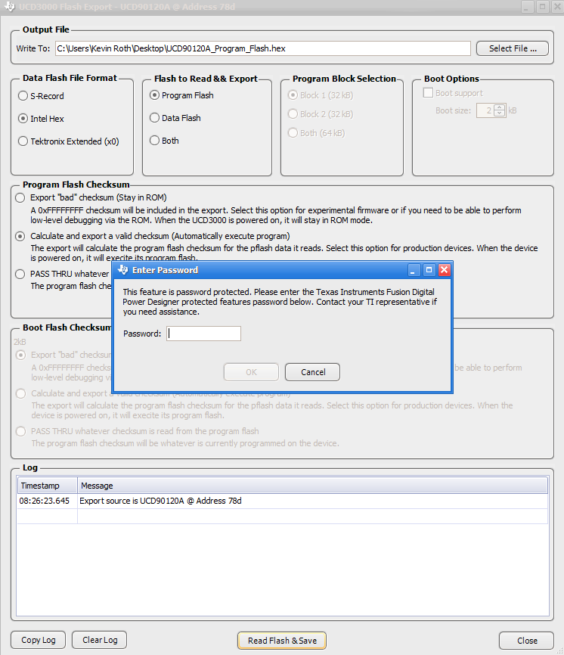Screen dimensions: 564x655
Task: Click the Password input field
Action: [203, 334]
